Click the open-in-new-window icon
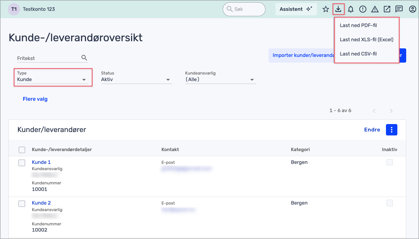Viewport: 419px width, 239px height. [x=387, y=9]
